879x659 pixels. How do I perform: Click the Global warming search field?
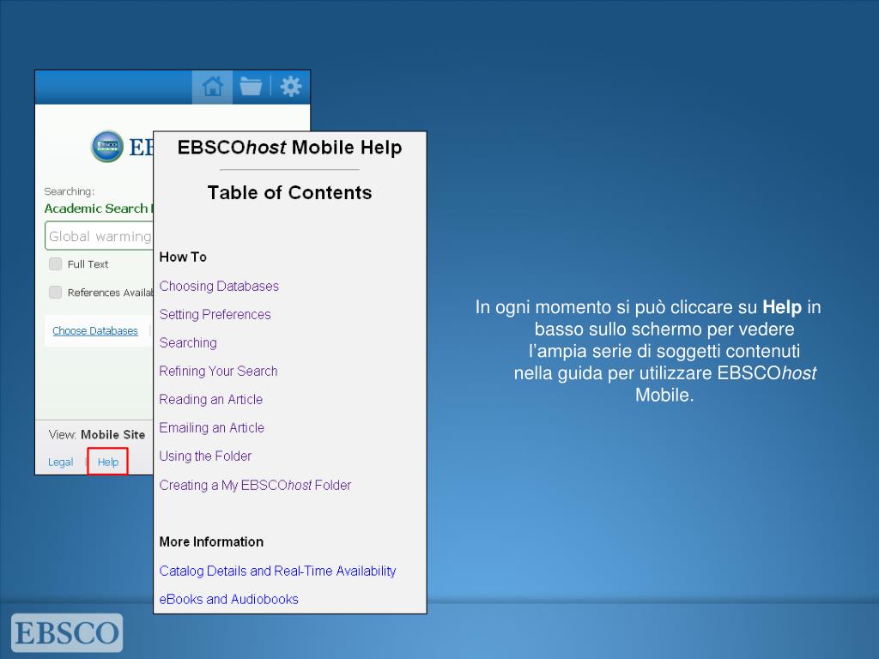[100, 236]
